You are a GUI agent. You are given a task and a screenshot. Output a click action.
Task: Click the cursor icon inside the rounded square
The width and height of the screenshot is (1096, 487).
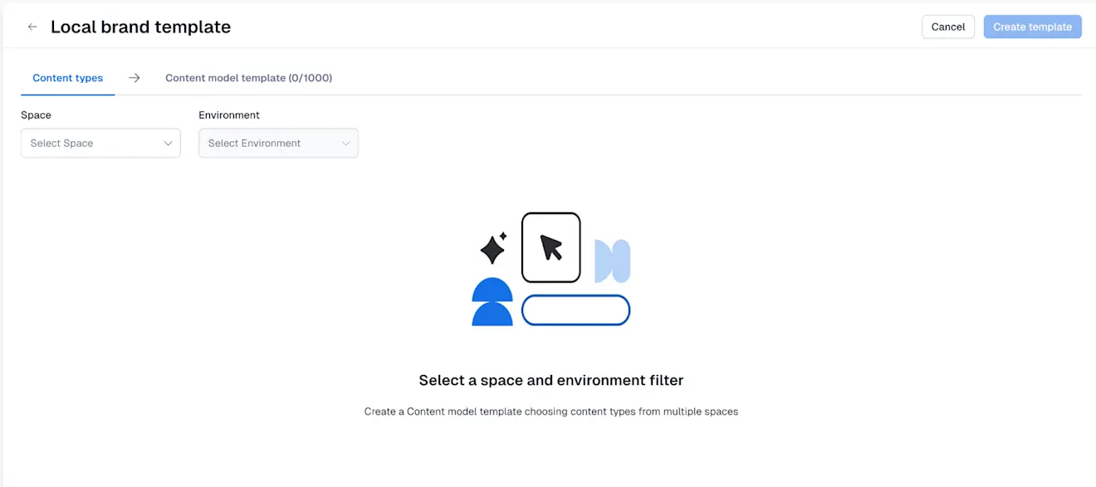pyautogui.click(x=550, y=247)
